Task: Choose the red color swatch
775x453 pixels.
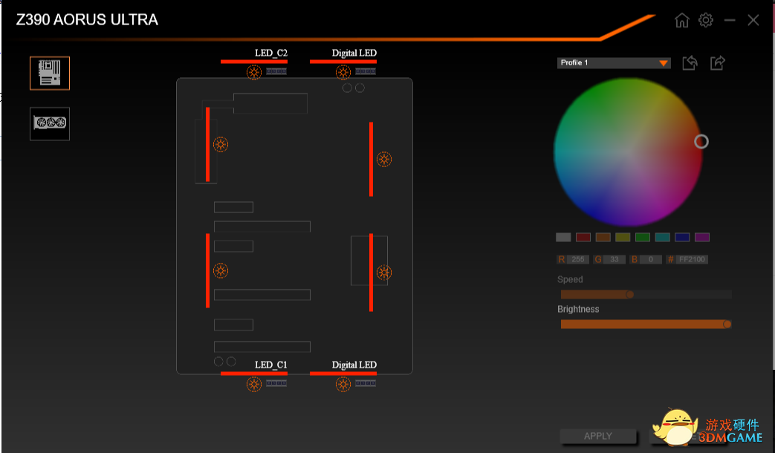Action: tap(583, 237)
